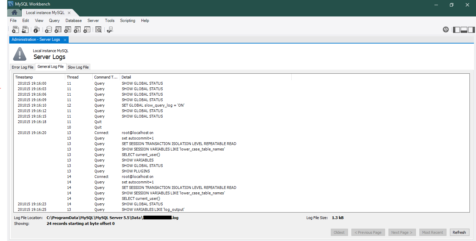
Task: Open the Edit menu
Action: tap(25, 21)
